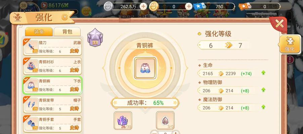Click the purple crystal material icon
The image size is (303, 134).
[123, 120]
